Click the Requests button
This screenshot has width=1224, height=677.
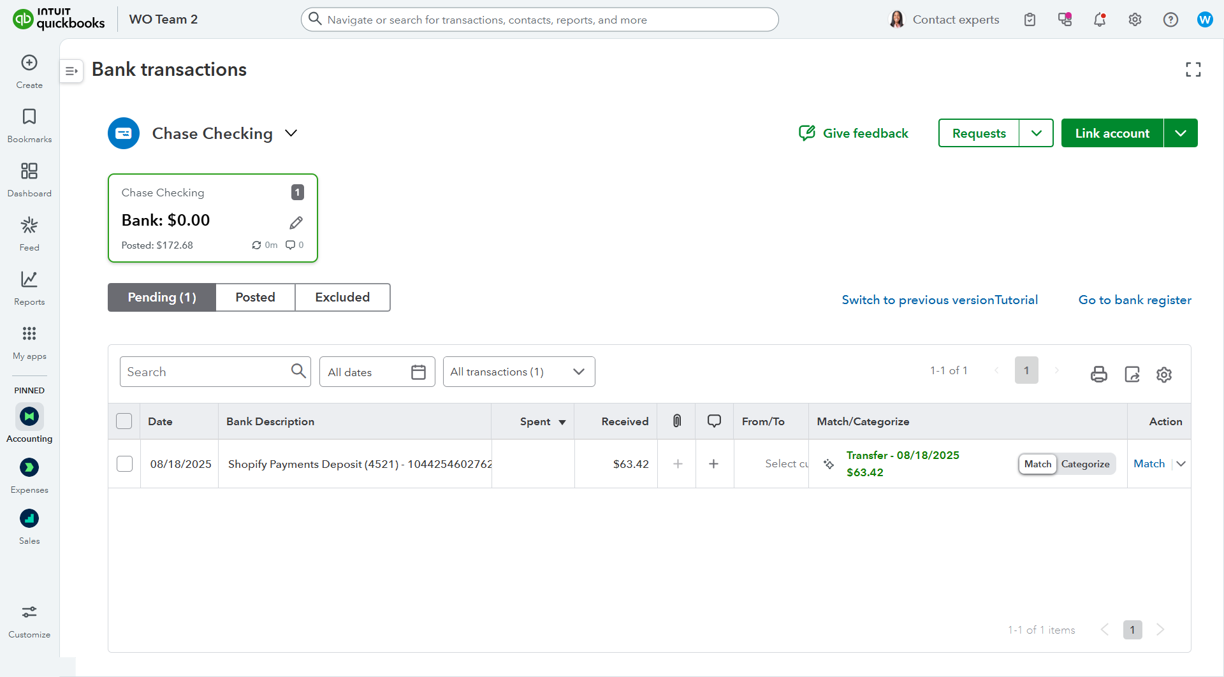pyautogui.click(x=979, y=133)
